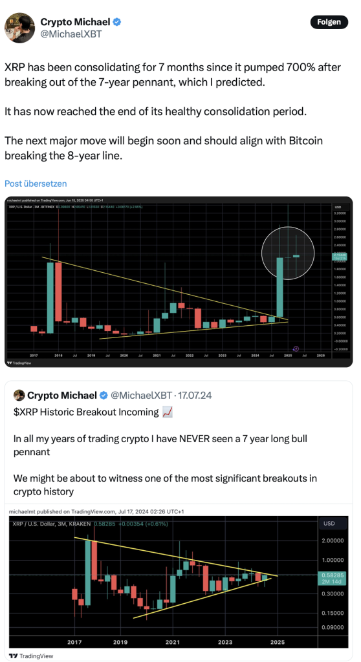This screenshot has height=662, width=361.
Task: Click the TradingView logo in the upper chart
Action: click(15, 362)
